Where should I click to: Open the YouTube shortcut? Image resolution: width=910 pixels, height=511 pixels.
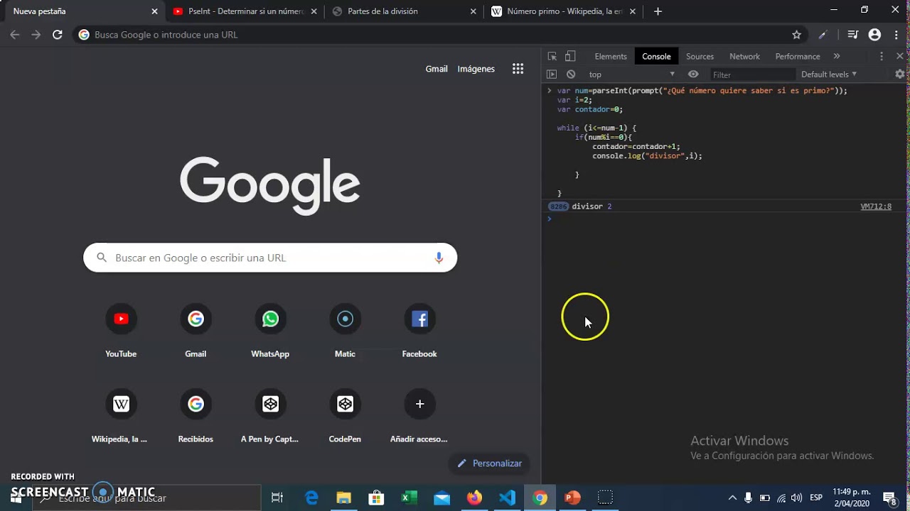(121, 331)
